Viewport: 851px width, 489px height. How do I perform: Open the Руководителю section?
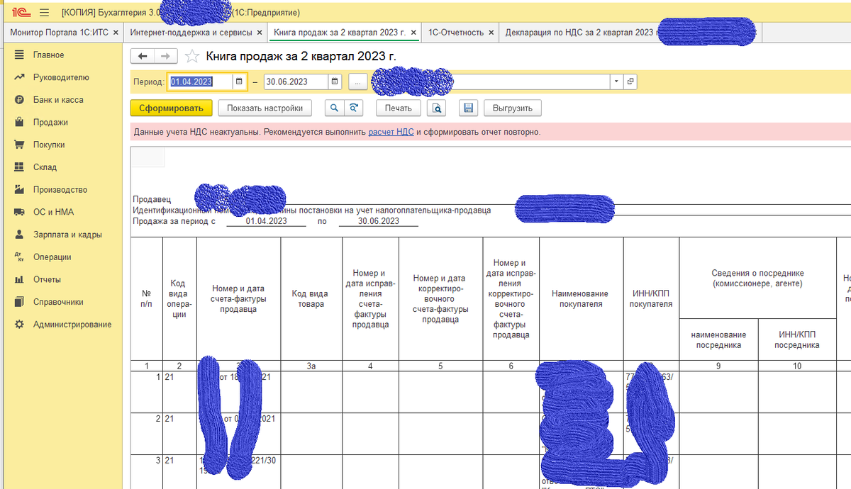tap(62, 77)
